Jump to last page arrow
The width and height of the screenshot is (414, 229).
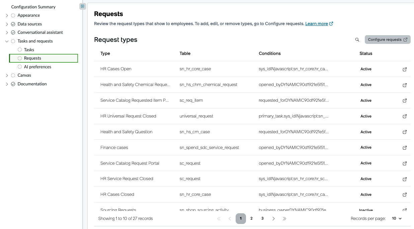pyautogui.click(x=284, y=219)
